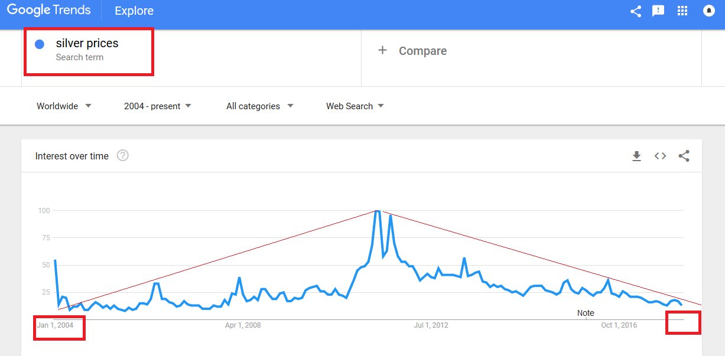Open the 2004 - present date dropdown
This screenshot has height=356, width=725.
[158, 106]
